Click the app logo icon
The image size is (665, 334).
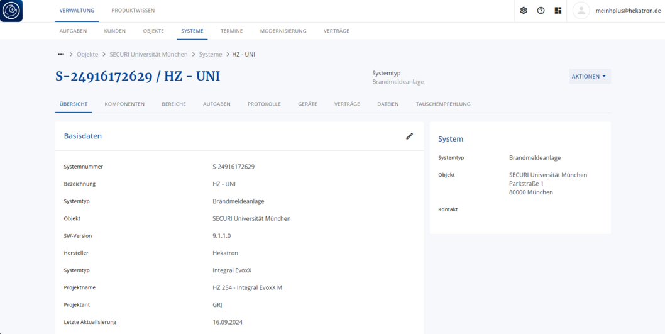[11, 11]
